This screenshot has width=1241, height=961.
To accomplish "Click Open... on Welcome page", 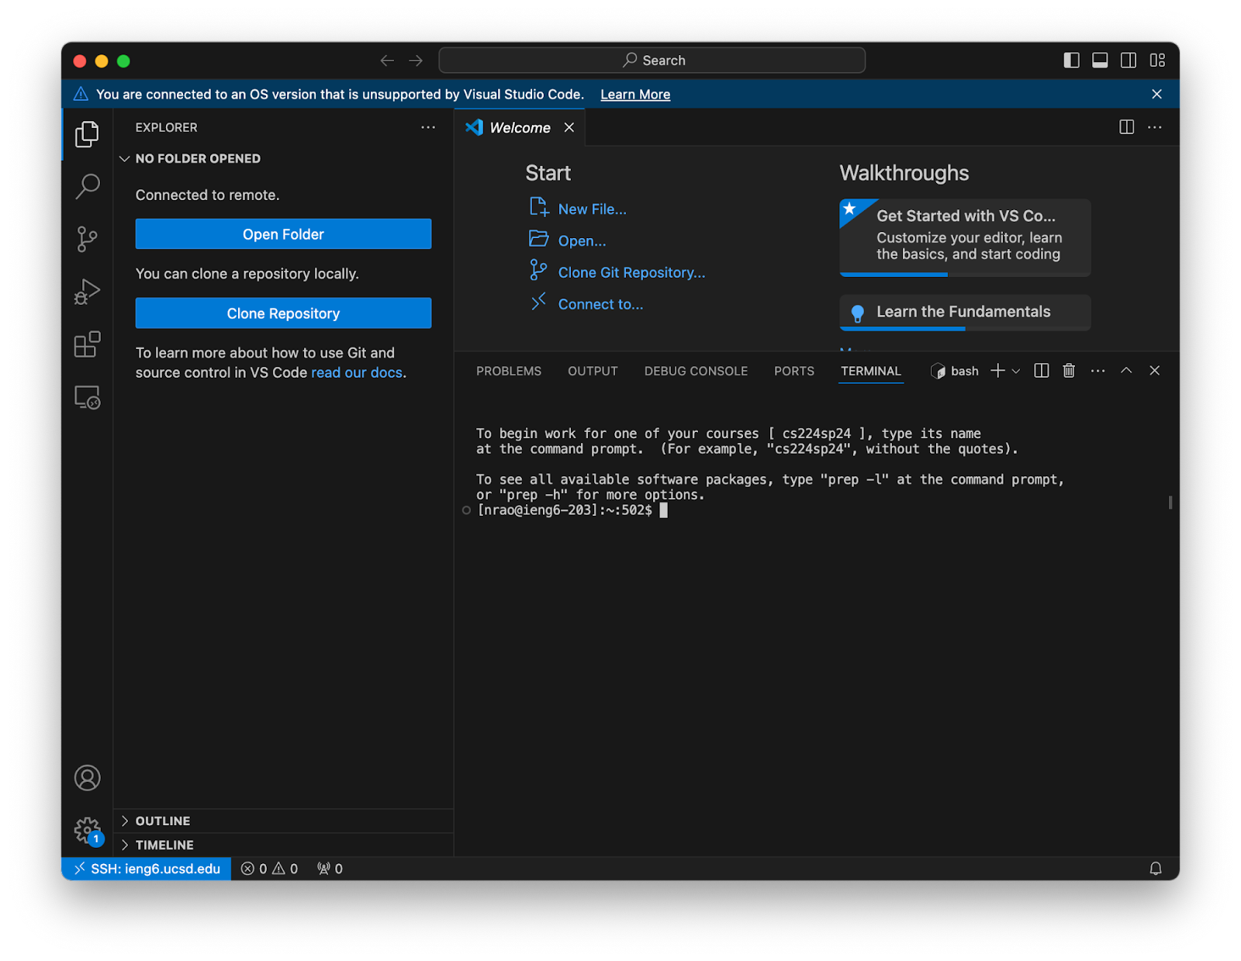I will point(568,240).
